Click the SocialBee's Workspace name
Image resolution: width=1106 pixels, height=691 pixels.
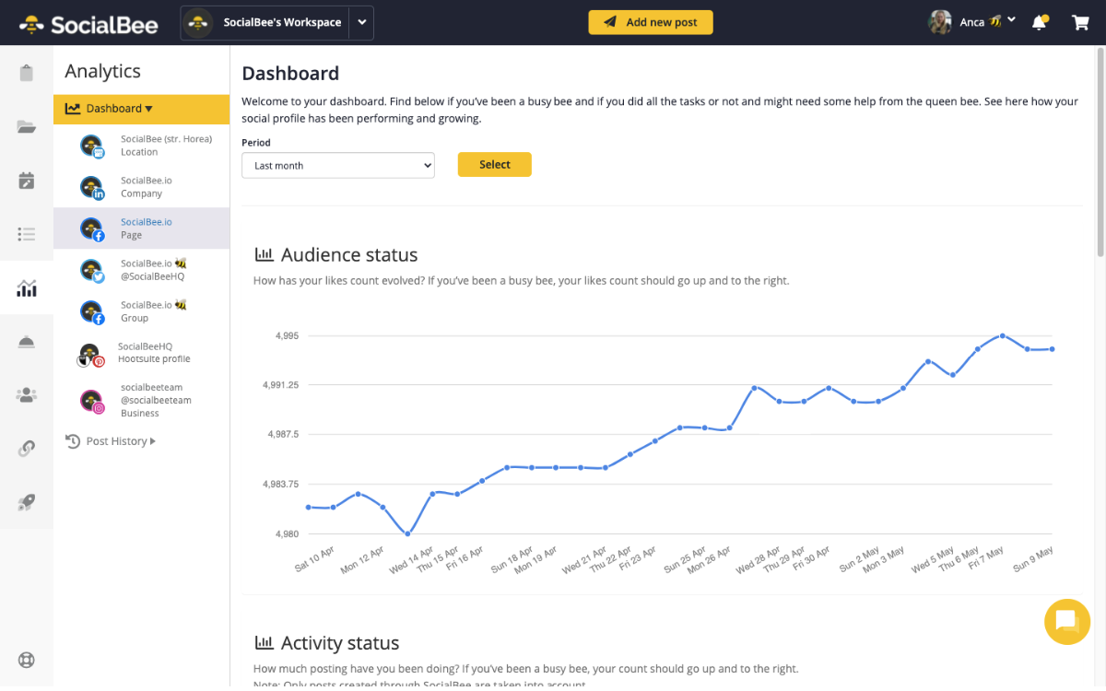[x=282, y=23]
